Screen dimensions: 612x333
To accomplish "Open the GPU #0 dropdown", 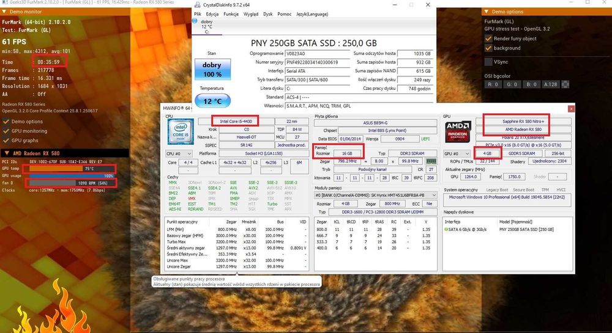I will 457,153.
